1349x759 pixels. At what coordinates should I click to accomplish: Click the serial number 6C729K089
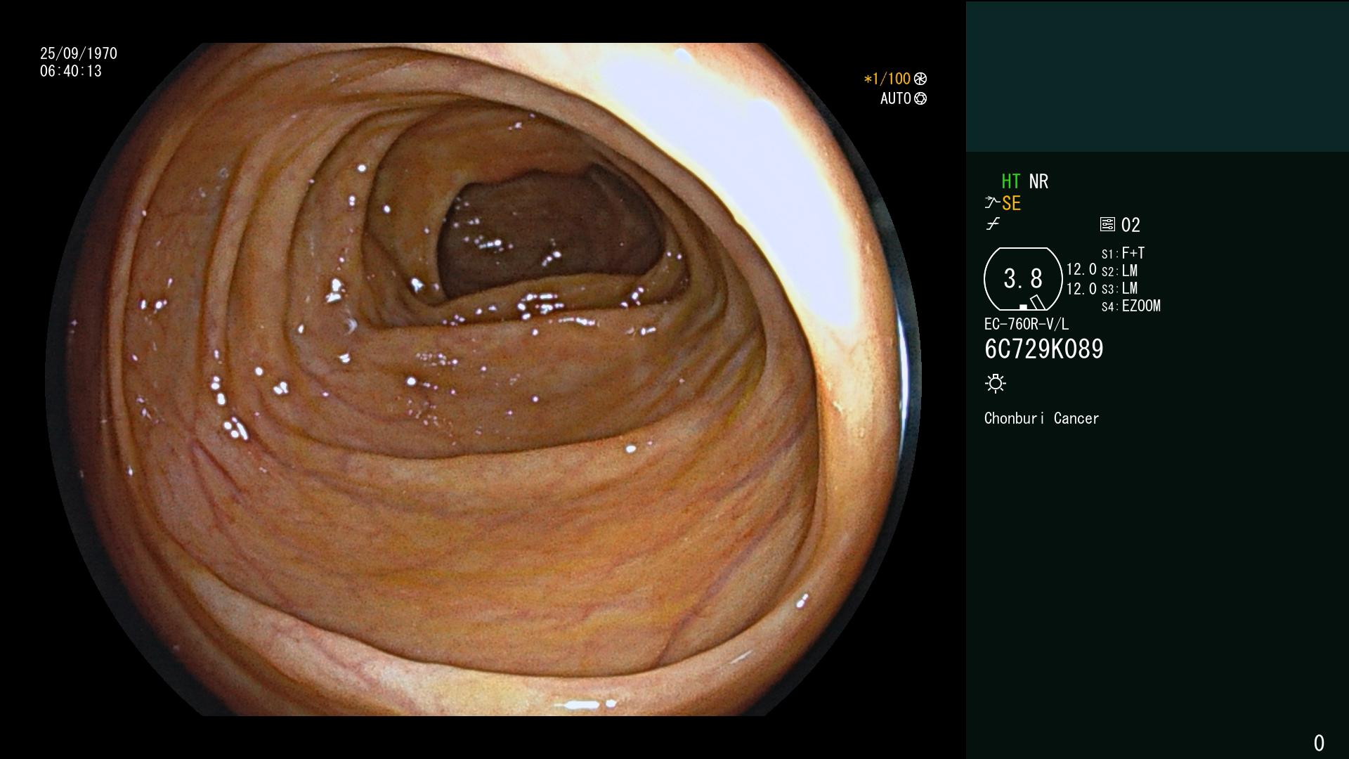click(1043, 349)
